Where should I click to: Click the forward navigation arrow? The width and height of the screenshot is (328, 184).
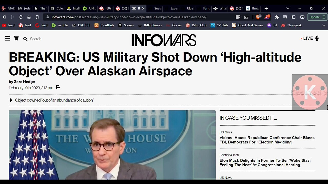click(12, 17)
